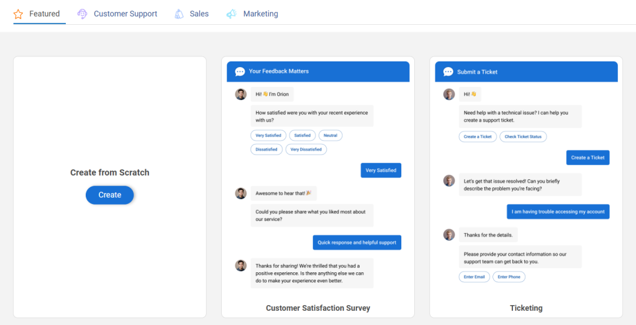Click chat bubble icon in Submit a Ticket header
636x325 pixels.
coord(448,72)
